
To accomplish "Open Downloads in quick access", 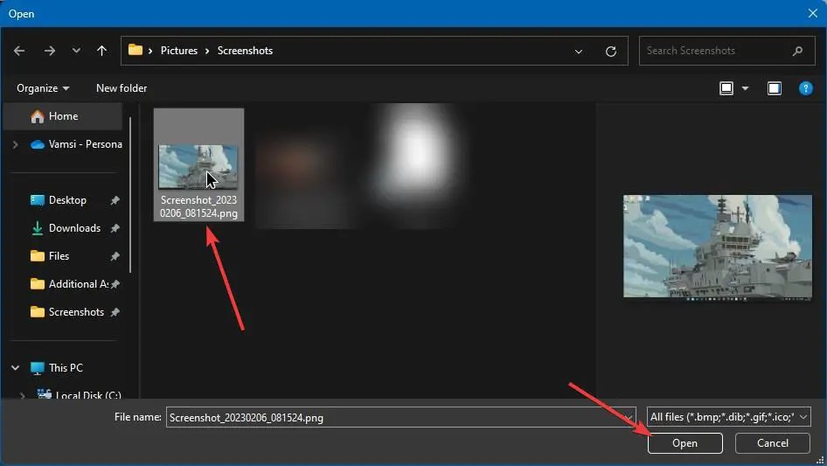I will [74, 228].
